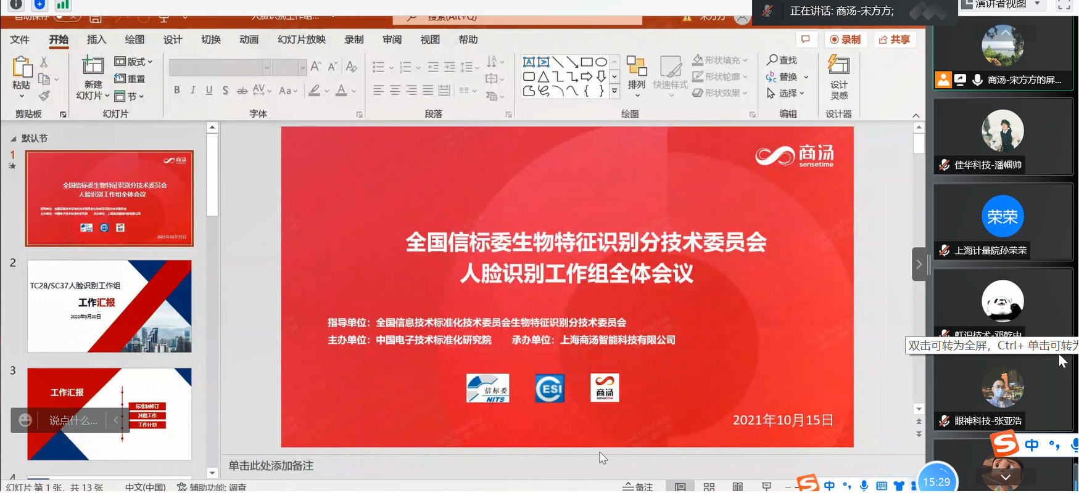Screen dimensions: 1079x493
Task: Toggle text Shadow (S) formatting
Action: pyautogui.click(x=225, y=91)
